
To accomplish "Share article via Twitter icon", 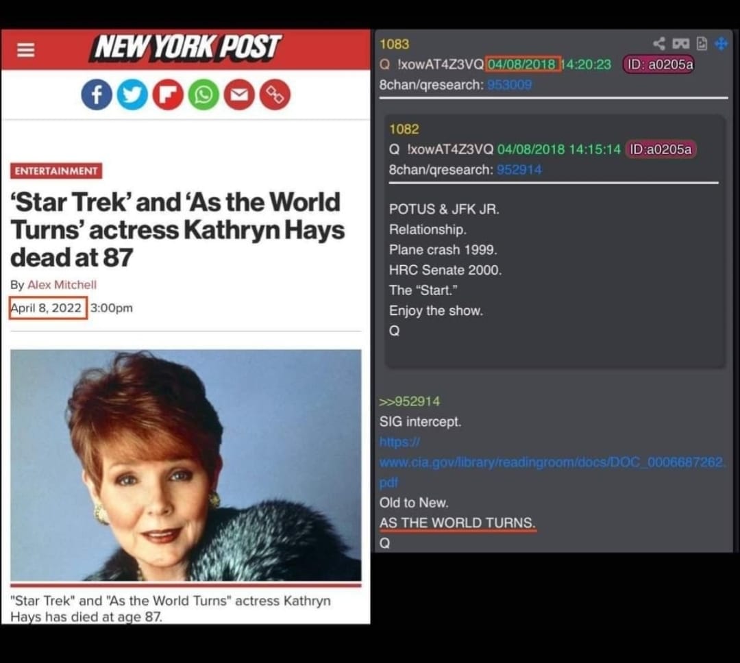I will tap(132, 95).
